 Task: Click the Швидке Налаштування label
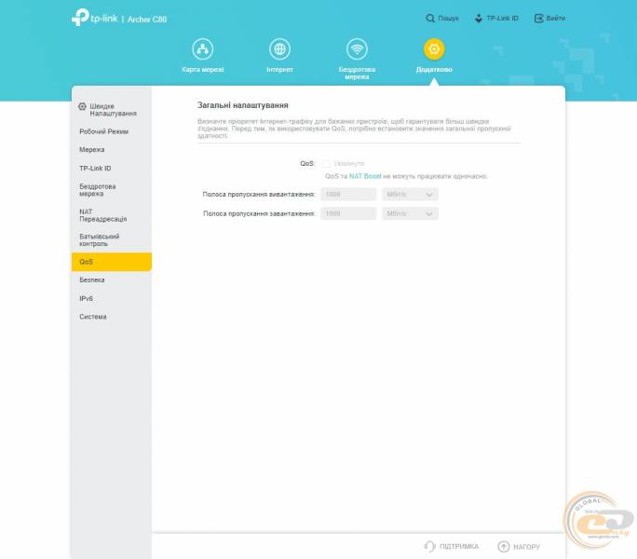(113, 110)
